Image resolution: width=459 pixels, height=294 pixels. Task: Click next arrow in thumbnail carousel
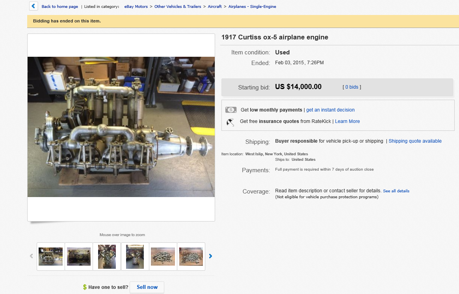coord(210,256)
